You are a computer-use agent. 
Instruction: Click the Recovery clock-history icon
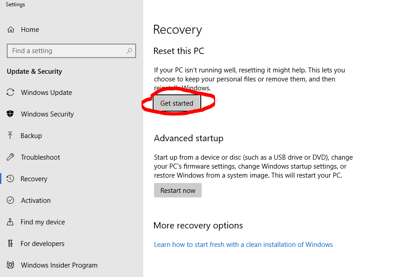pyautogui.click(x=10, y=179)
